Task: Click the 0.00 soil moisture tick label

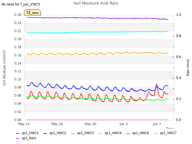Action: [x=18, y=120]
